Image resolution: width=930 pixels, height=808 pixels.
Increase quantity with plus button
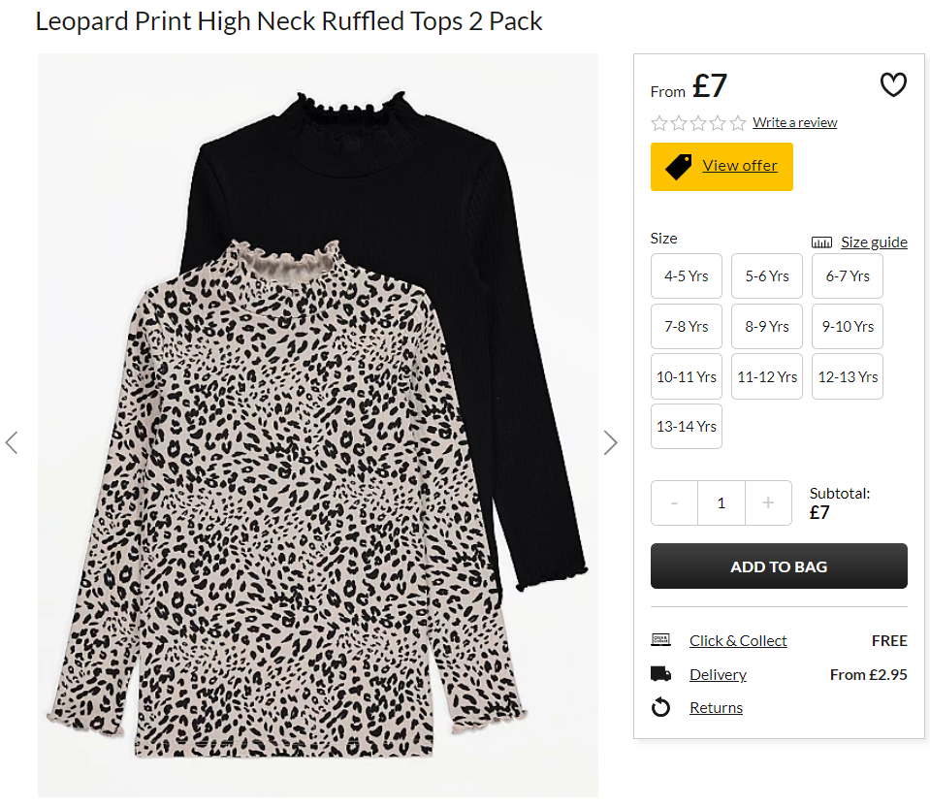768,502
